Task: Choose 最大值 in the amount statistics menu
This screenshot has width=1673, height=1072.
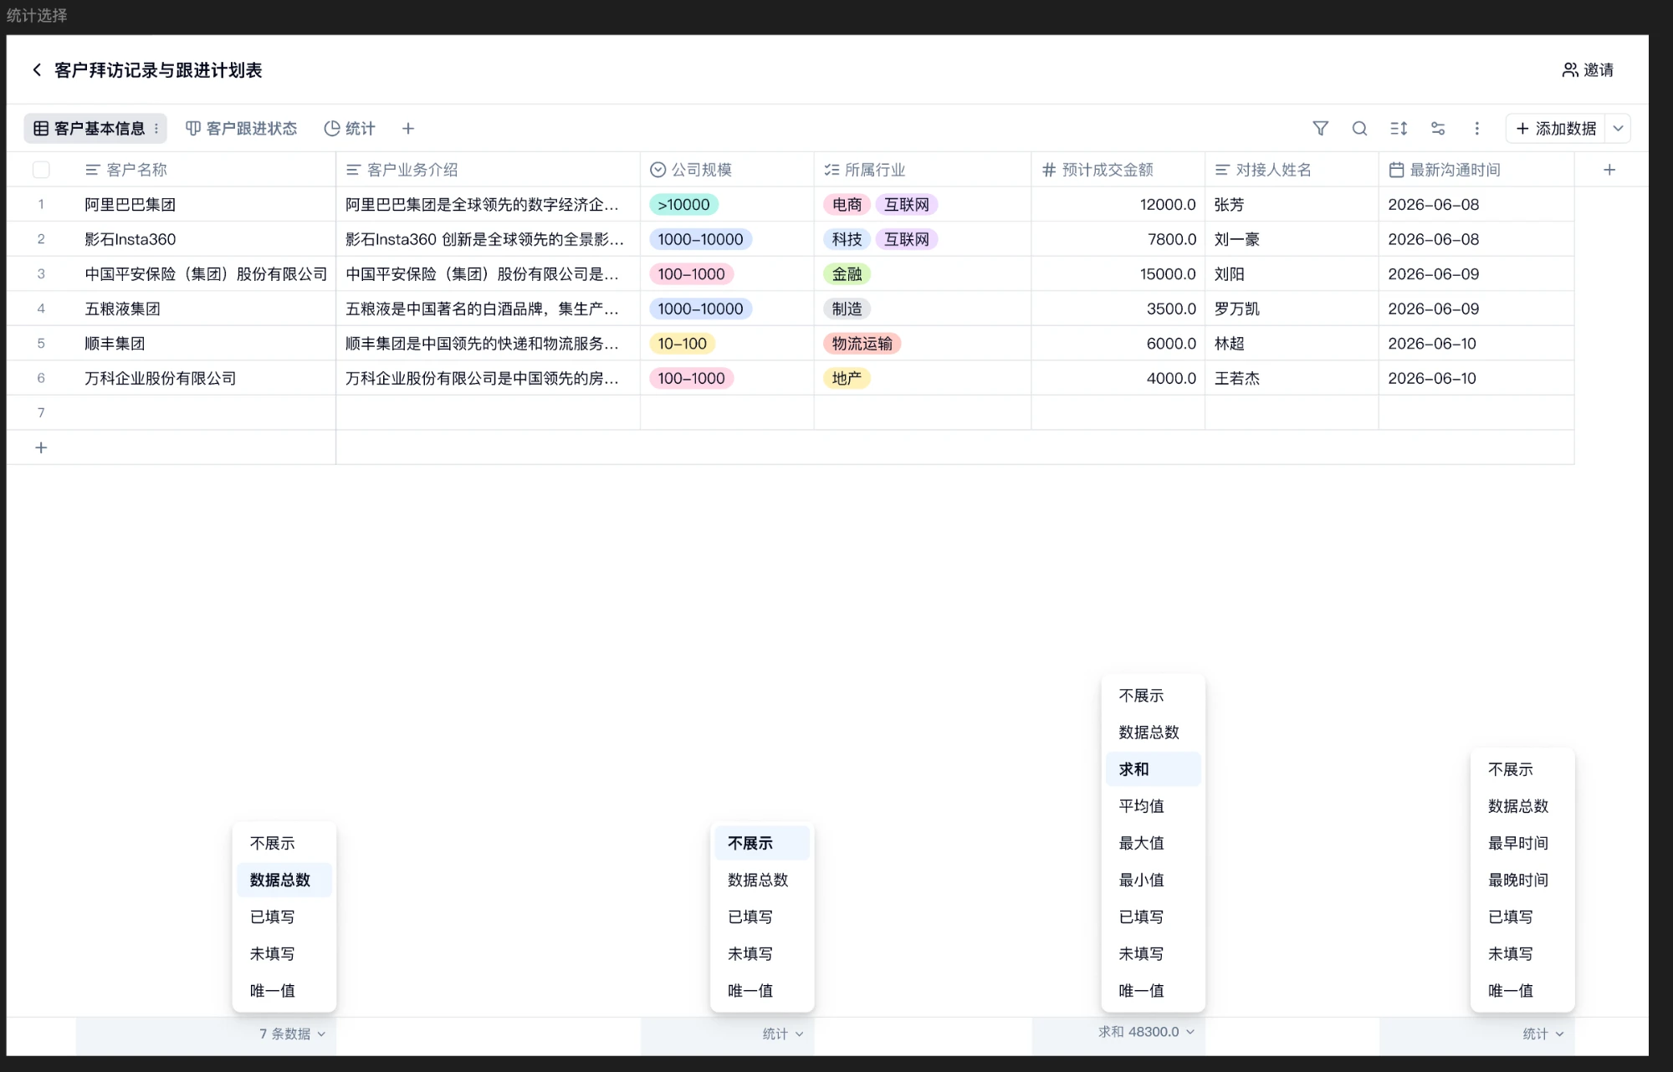Action: pos(1153,843)
